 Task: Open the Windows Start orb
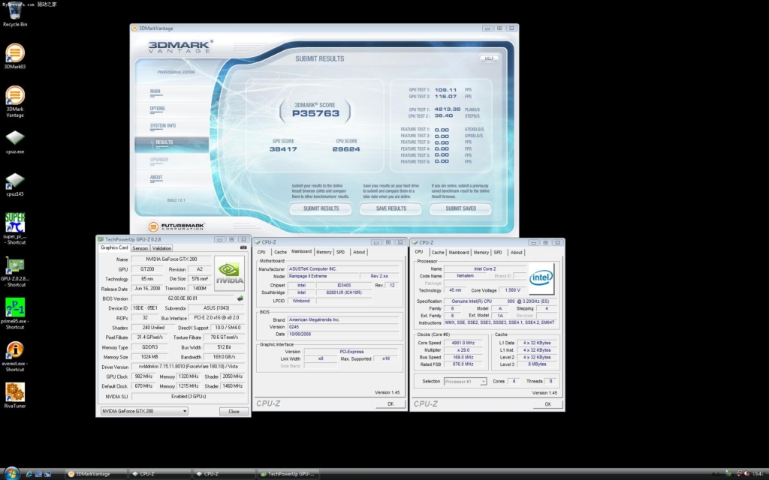tap(11, 473)
